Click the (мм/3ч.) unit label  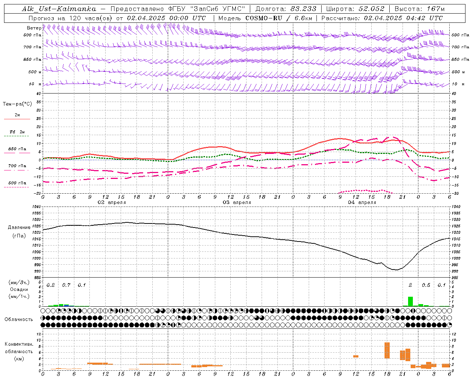[x=19, y=282]
